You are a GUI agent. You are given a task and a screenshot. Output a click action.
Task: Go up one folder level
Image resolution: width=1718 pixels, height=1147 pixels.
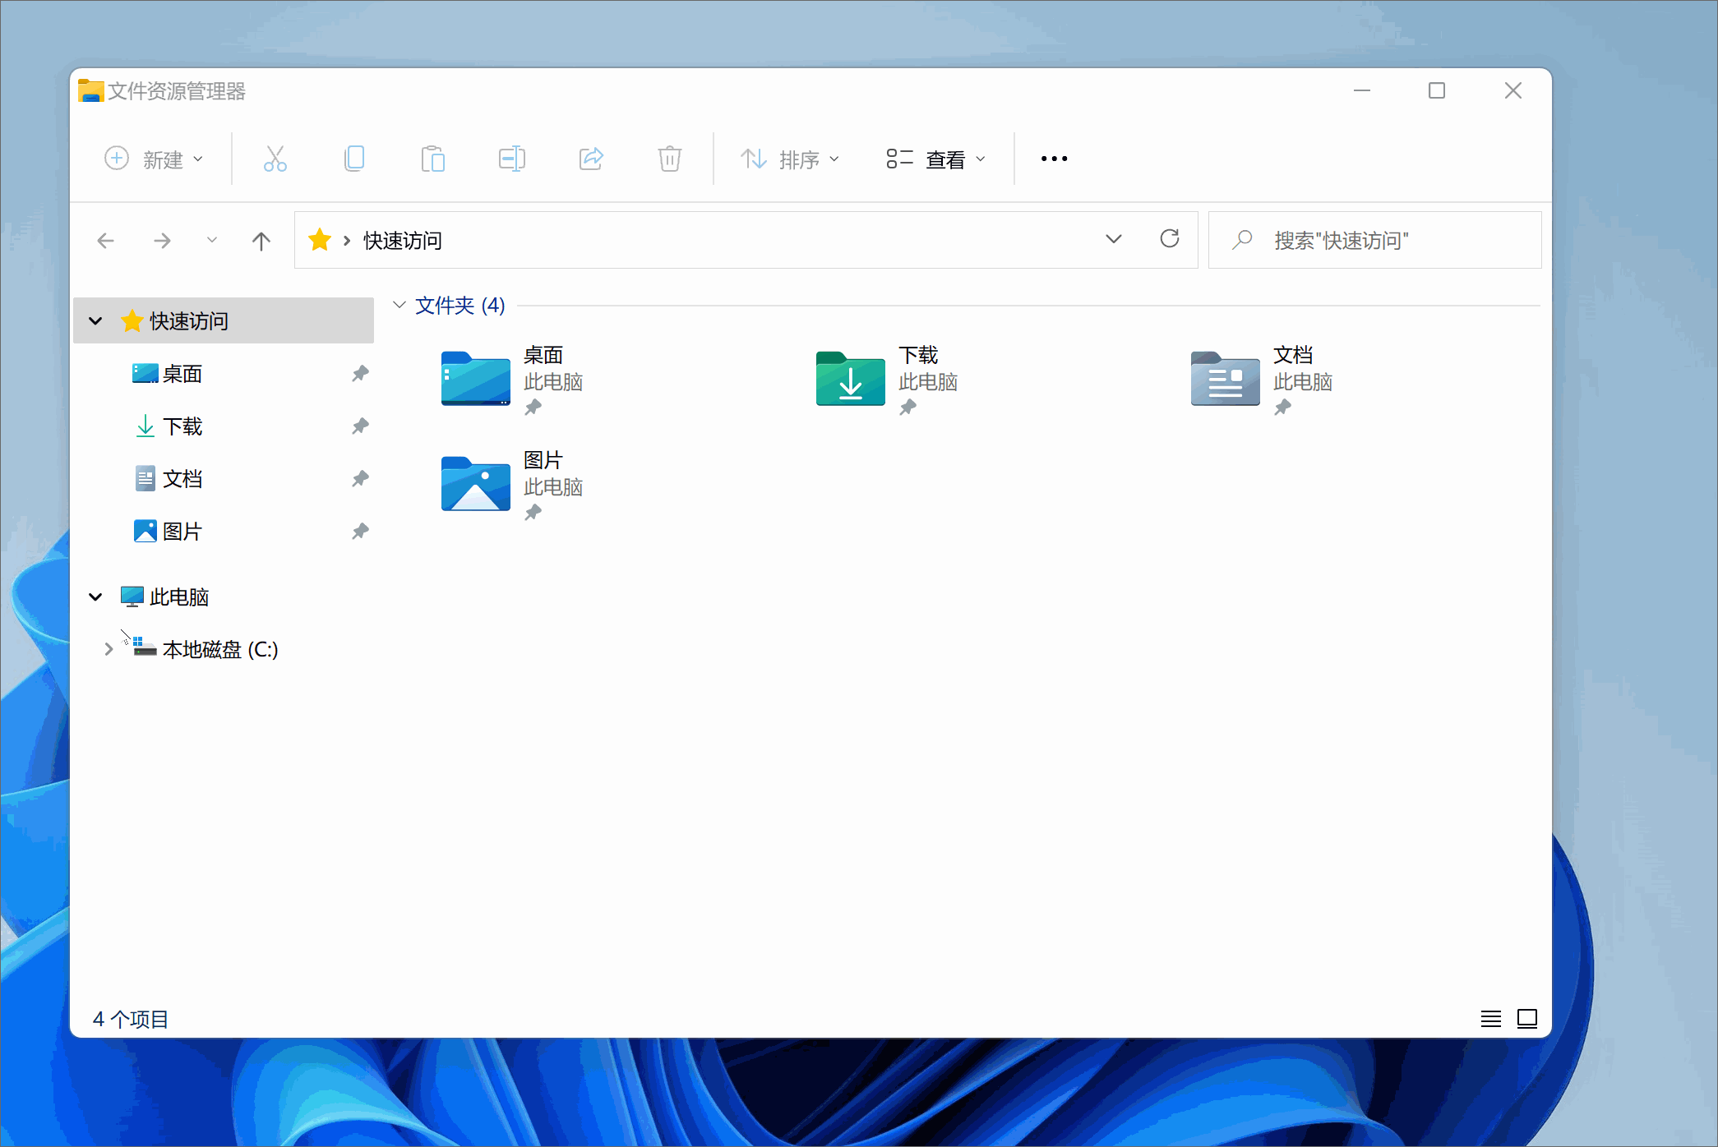(x=261, y=241)
